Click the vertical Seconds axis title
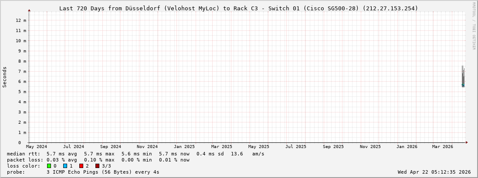Screen dimensions: 478x178 coord(5,77)
